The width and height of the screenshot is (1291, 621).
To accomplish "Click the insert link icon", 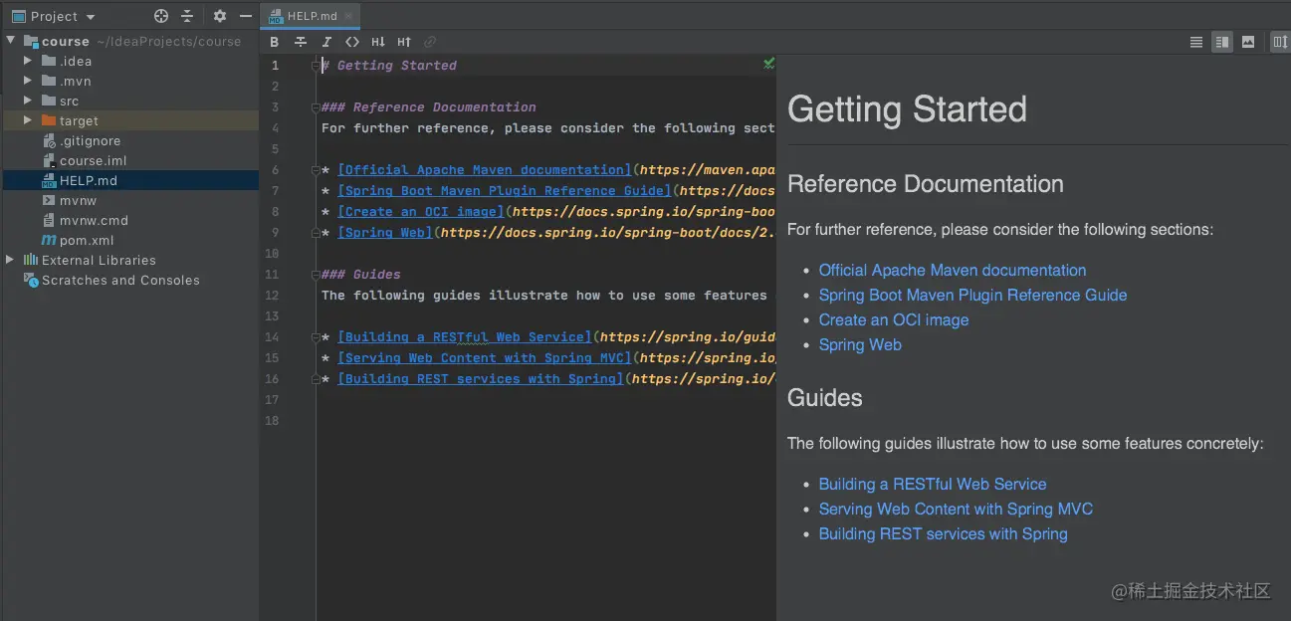I will (x=430, y=42).
